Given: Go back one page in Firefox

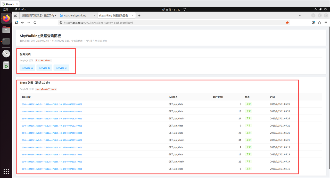Looking at the screenshot, I should [22, 23].
